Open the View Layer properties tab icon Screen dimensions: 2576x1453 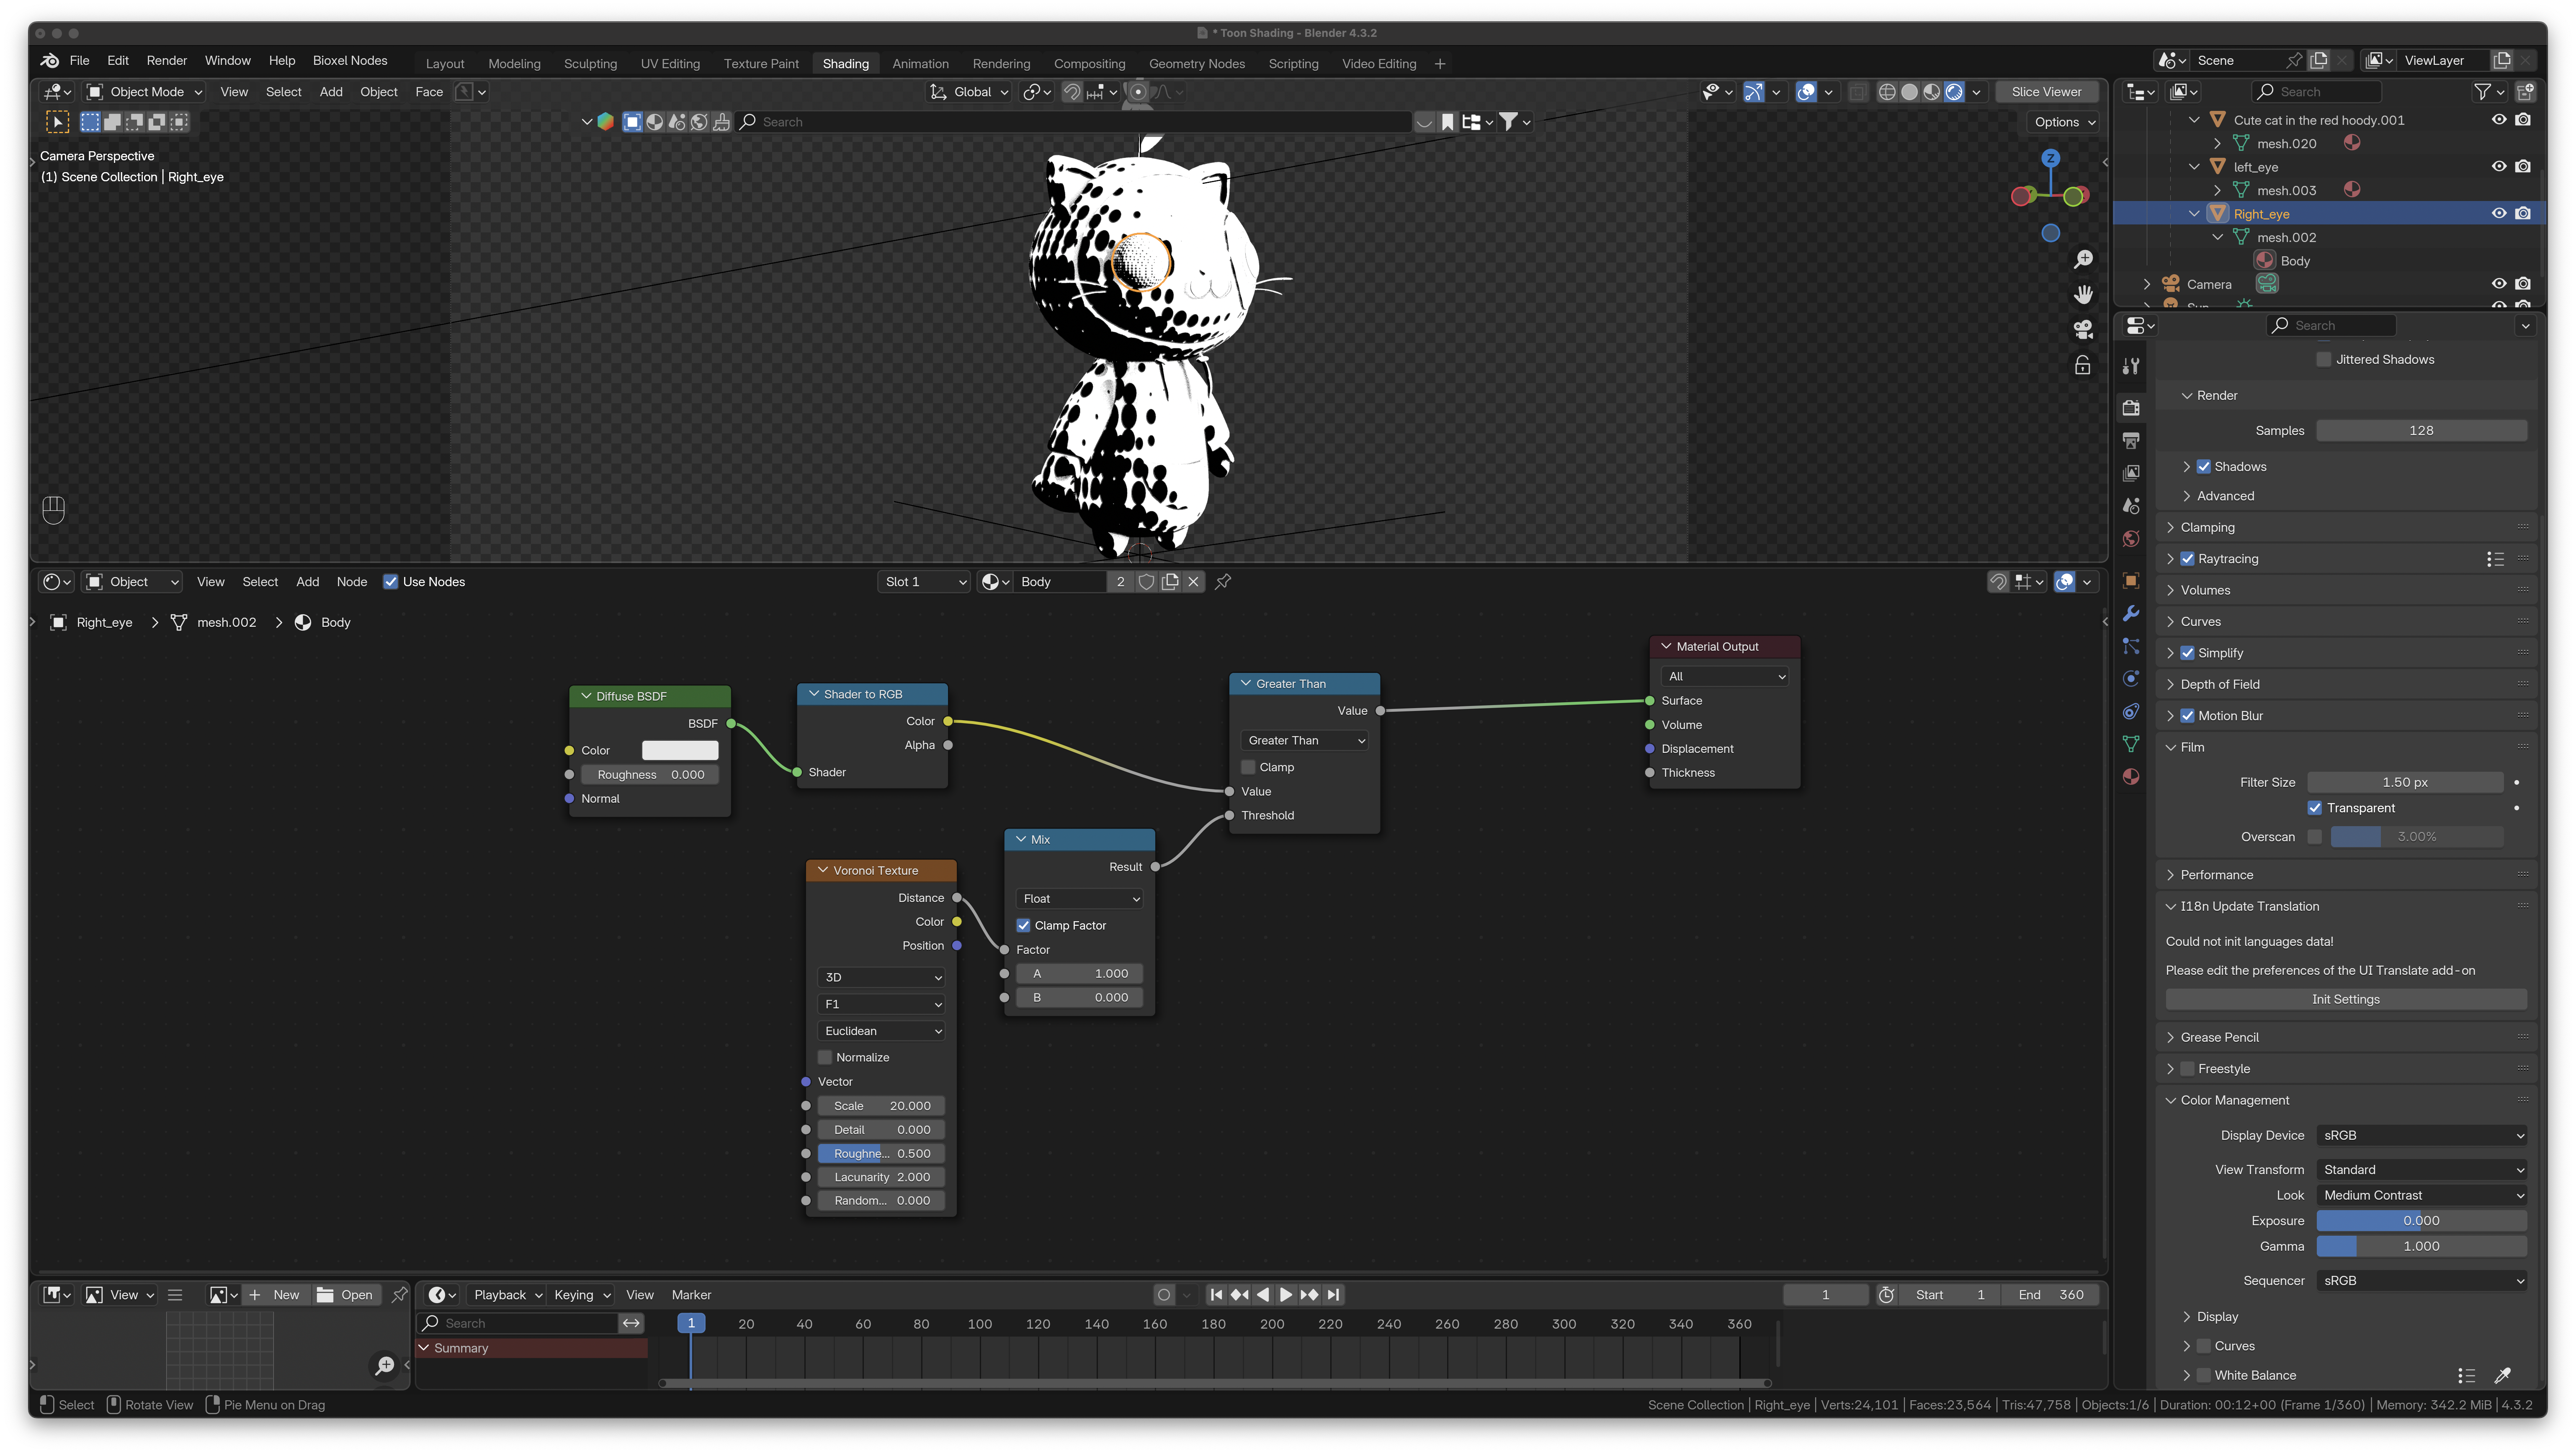2131,473
